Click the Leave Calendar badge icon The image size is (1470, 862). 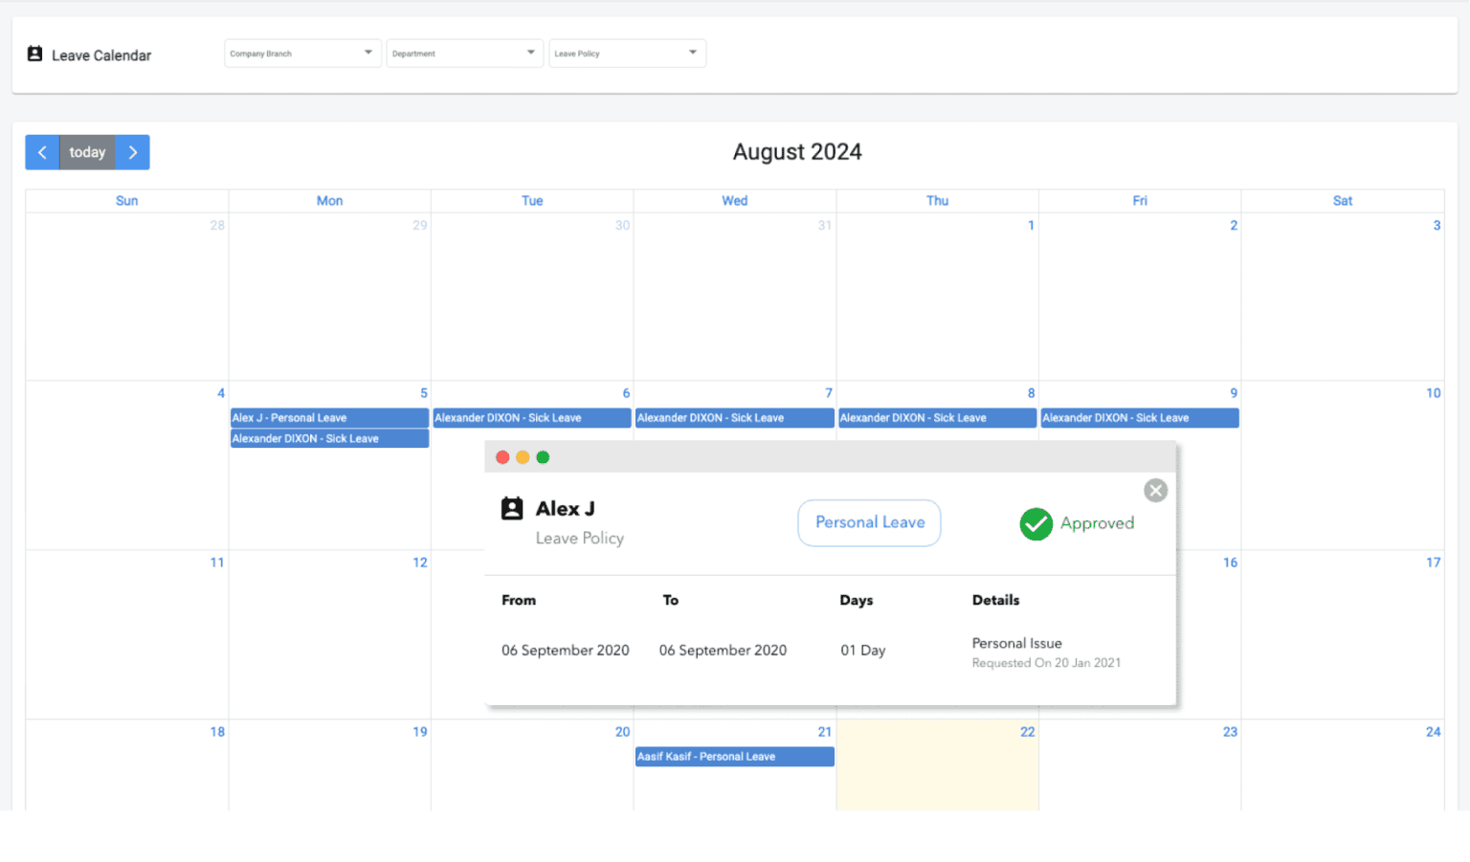point(34,55)
